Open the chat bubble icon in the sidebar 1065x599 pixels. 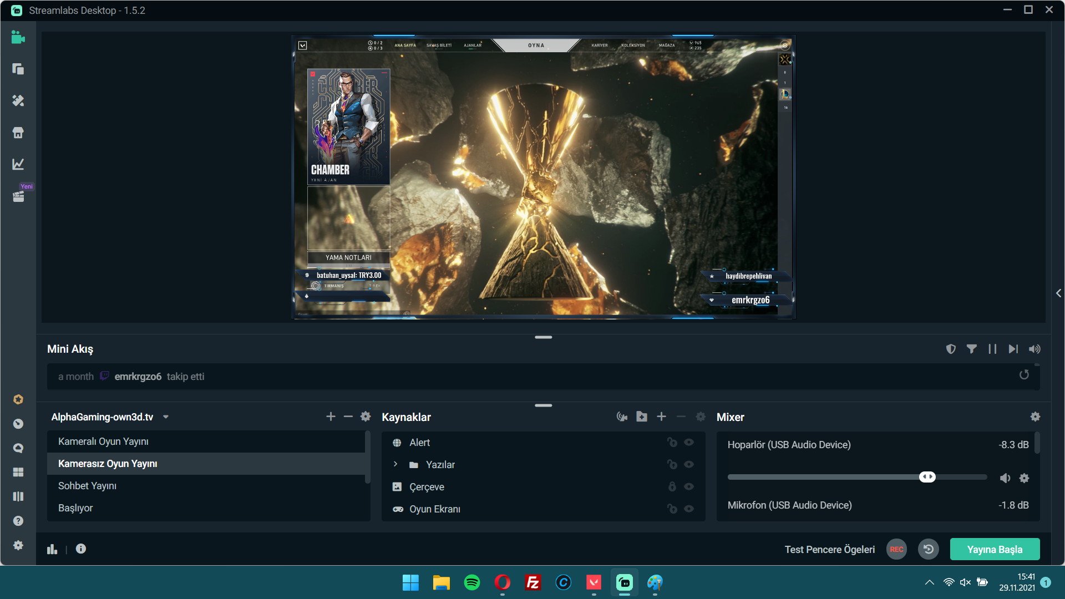[18, 448]
